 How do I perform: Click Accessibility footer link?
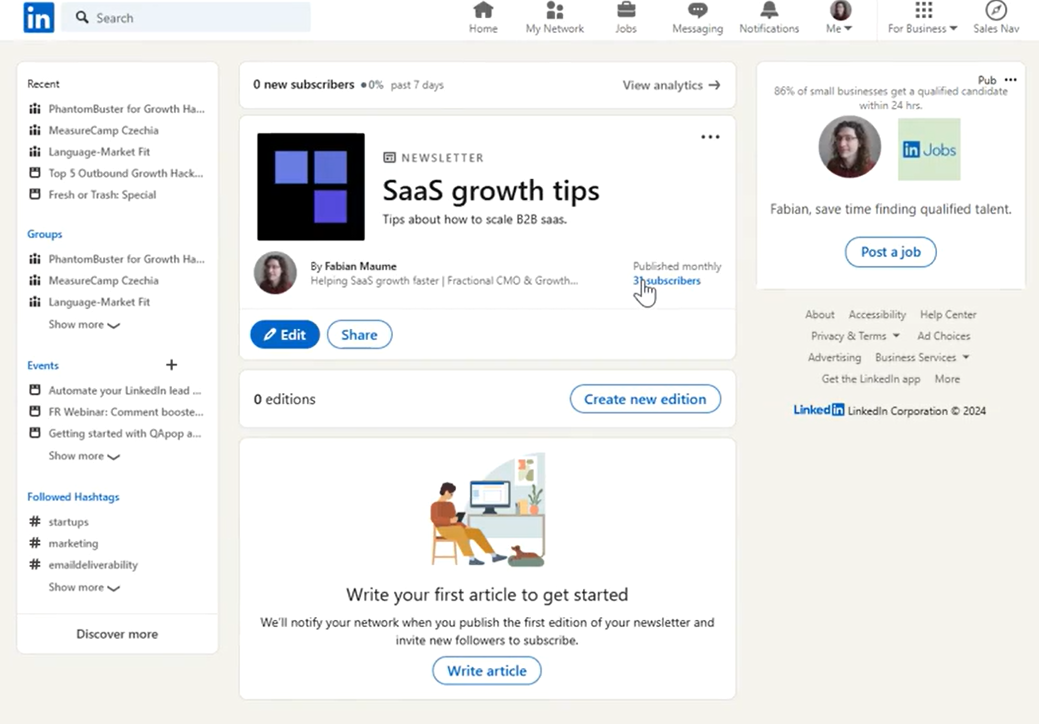point(877,314)
